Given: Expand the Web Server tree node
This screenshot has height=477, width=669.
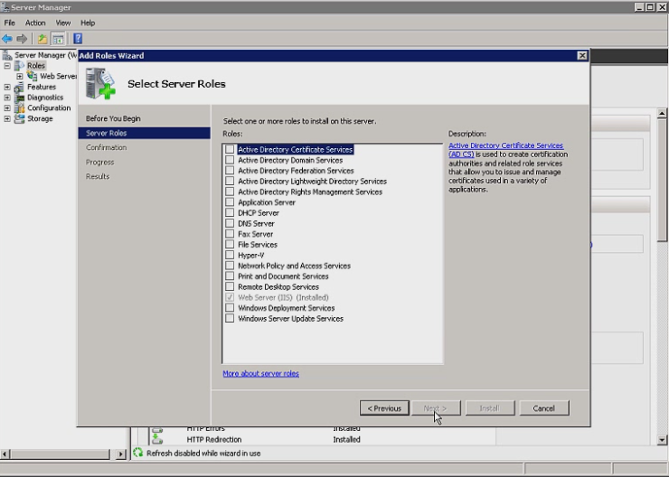Looking at the screenshot, I should click(20, 76).
